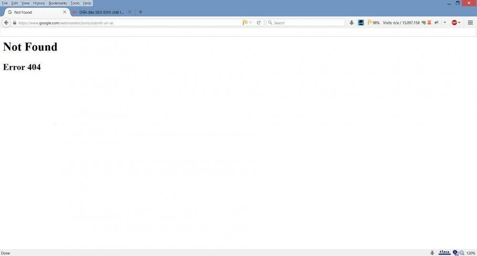Open Downloads via toolbar down-arrow icon
This screenshot has width=477, height=256.
[352, 23]
